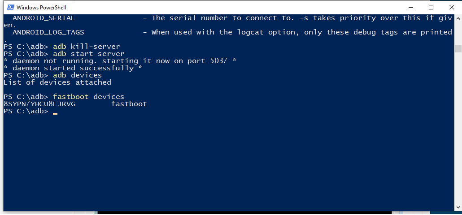This screenshot has height=215, width=462.
Task: Click the blinking cursor at the last prompt
Action: coord(55,112)
